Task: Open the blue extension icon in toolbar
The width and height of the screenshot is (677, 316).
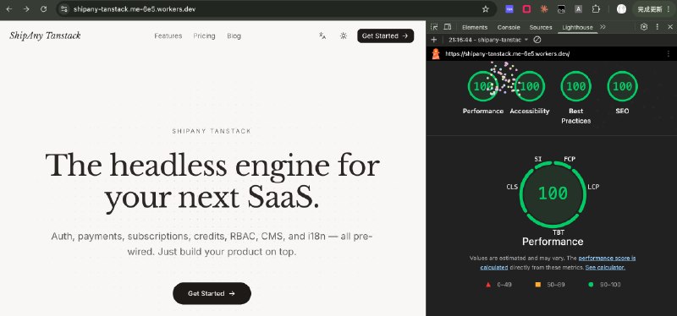Action: [x=509, y=8]
